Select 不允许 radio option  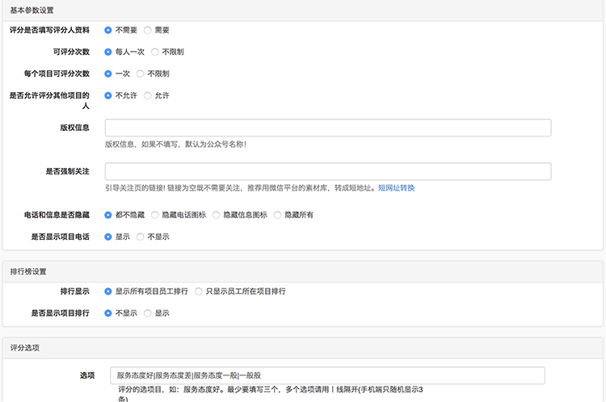pos(107,95)
